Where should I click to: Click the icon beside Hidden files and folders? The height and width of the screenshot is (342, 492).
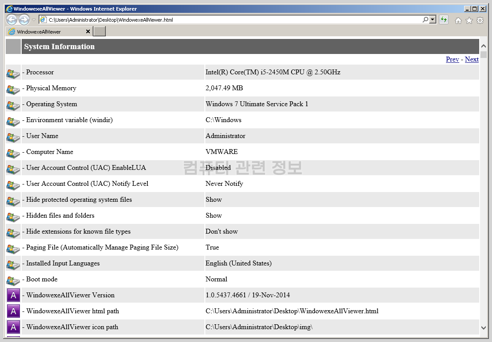click(x=13, y=217)
